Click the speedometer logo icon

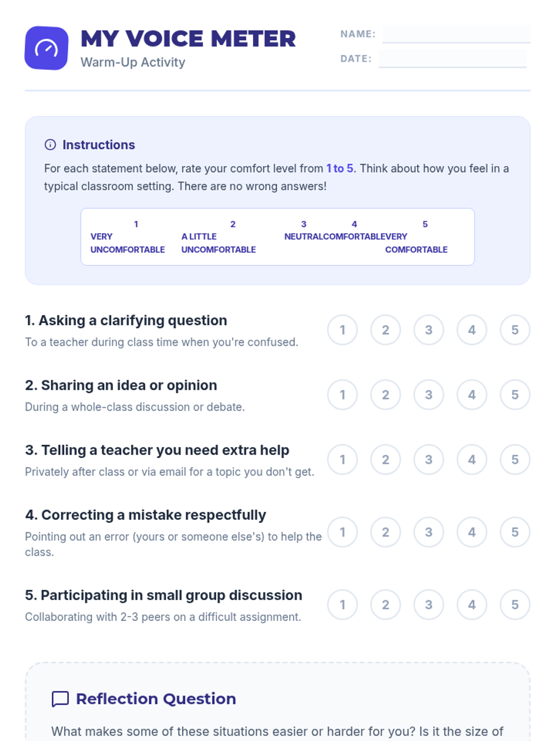[46, 48]
